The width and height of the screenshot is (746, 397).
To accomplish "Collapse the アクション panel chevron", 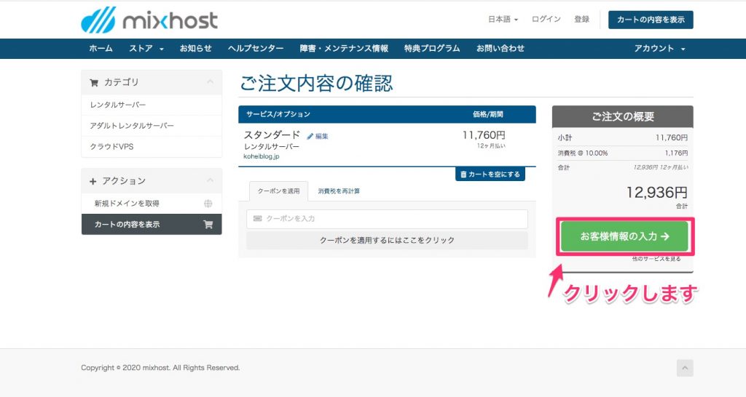I will pos(210,180).
